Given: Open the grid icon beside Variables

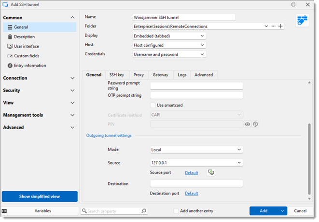Looking at the screenshot, I should (4, 211).
